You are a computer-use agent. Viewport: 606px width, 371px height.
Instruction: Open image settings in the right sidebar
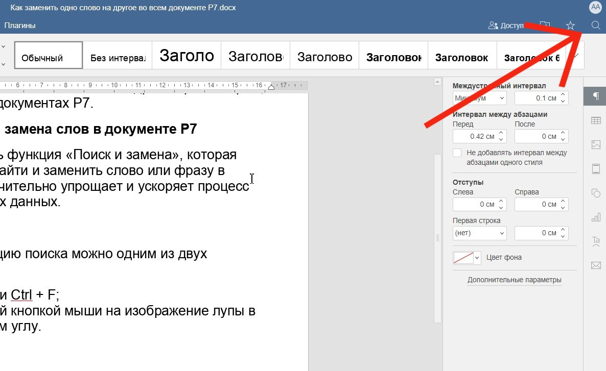pos(596,145)
